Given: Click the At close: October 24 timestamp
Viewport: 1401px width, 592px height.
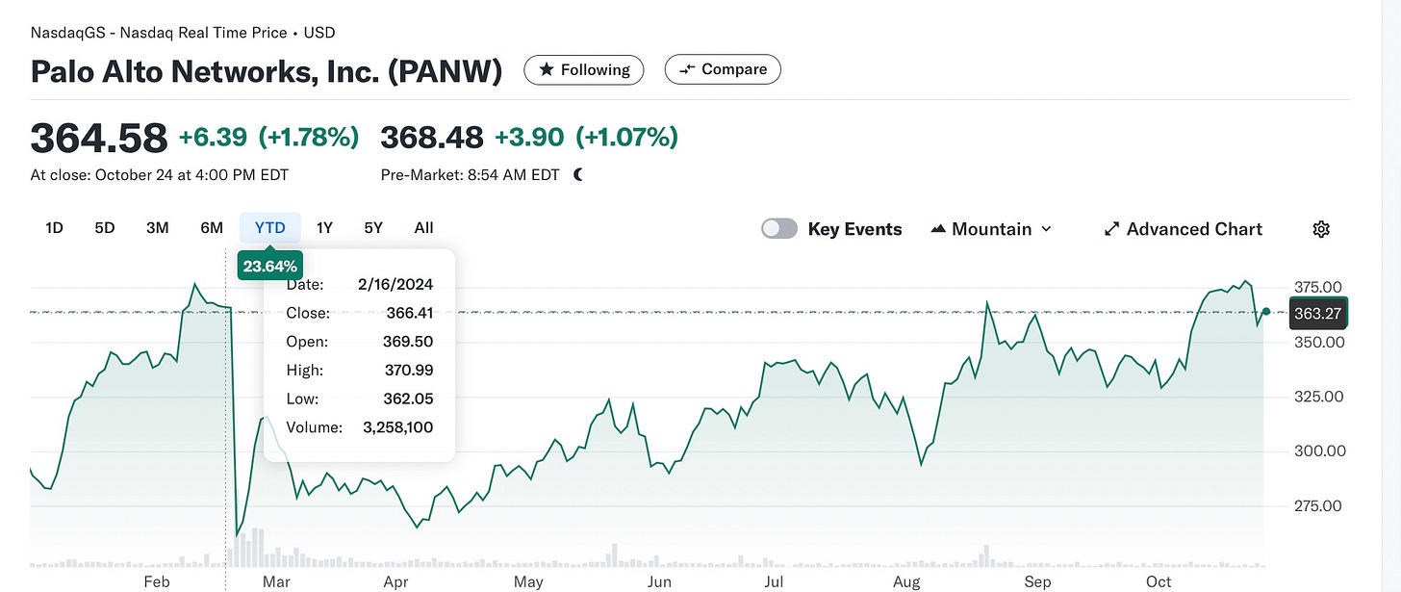Looking at the screenshot, I should [160, 175].
